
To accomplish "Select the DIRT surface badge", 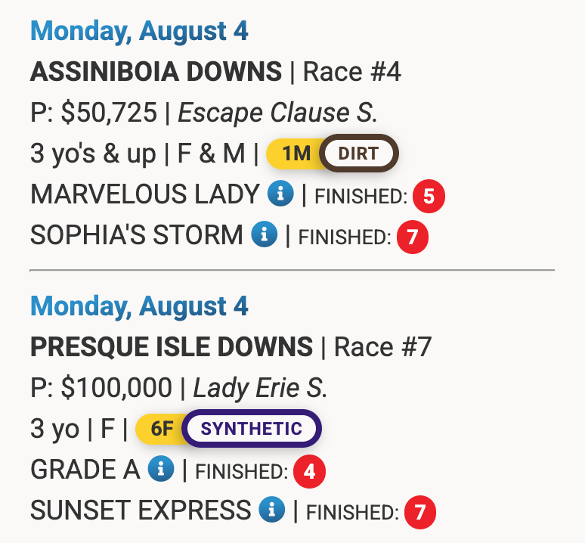I will (x=358, y=154).
